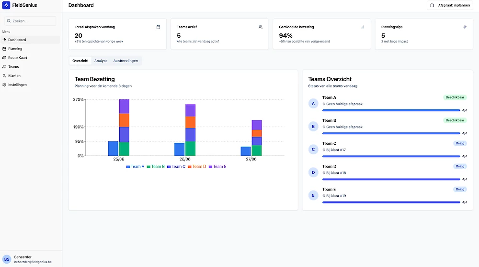This screenshot has width=479, height=267.
Task: Click the Zoeken search field
Action: [x=30, y=21]
